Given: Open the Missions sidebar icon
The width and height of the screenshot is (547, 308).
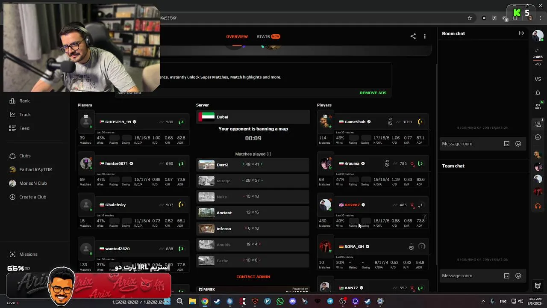Looking at the screenshot, I should pos(12,254).
